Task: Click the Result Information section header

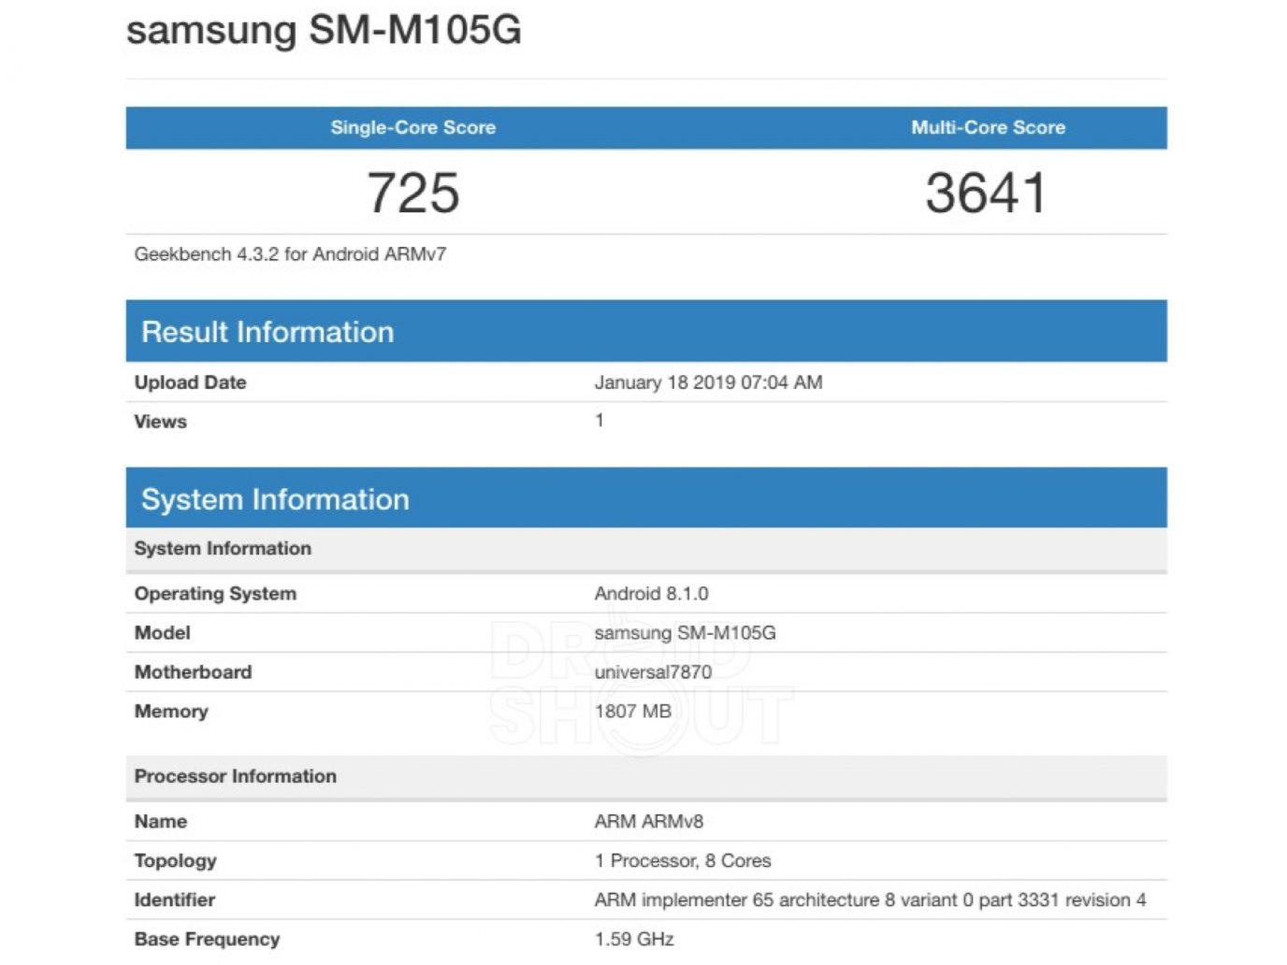Action: coord(268,332)
